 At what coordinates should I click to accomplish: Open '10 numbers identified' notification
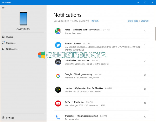(87, 116)
